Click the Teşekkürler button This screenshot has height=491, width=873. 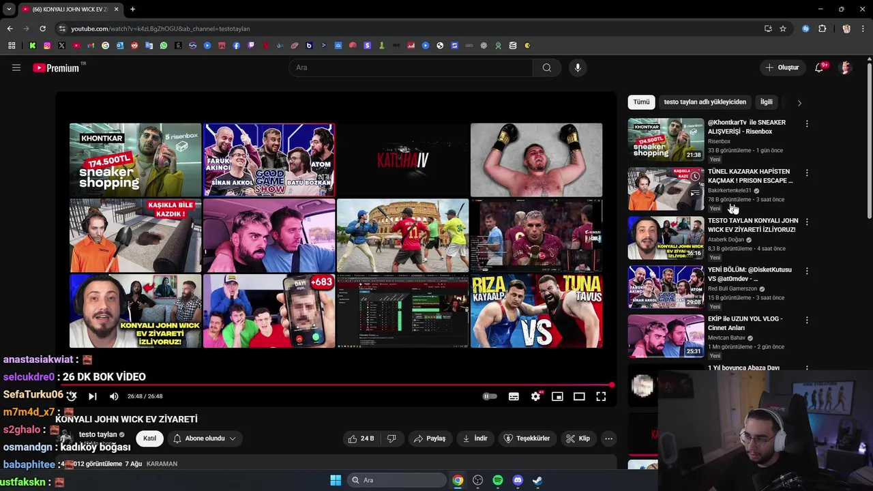pos(527,438)
